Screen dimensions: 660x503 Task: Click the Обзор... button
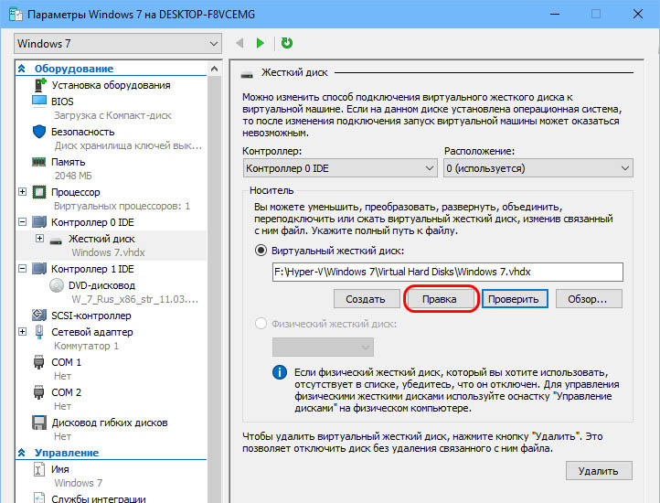[x=589, y=299]
